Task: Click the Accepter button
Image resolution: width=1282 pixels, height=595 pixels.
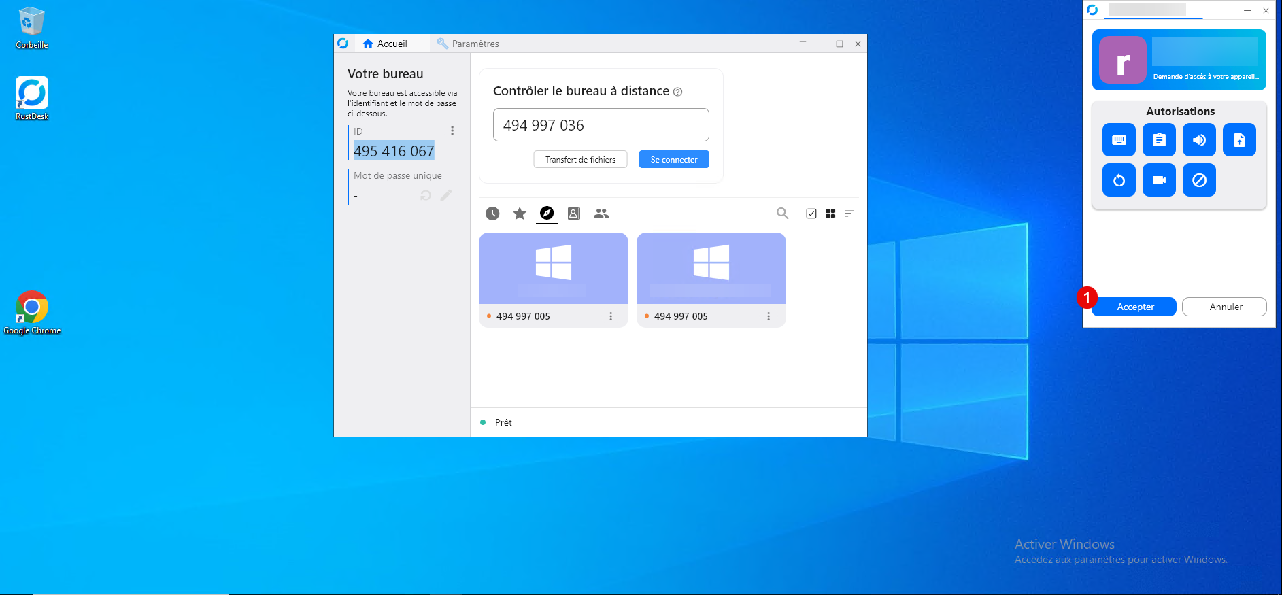Action: 1135,307
